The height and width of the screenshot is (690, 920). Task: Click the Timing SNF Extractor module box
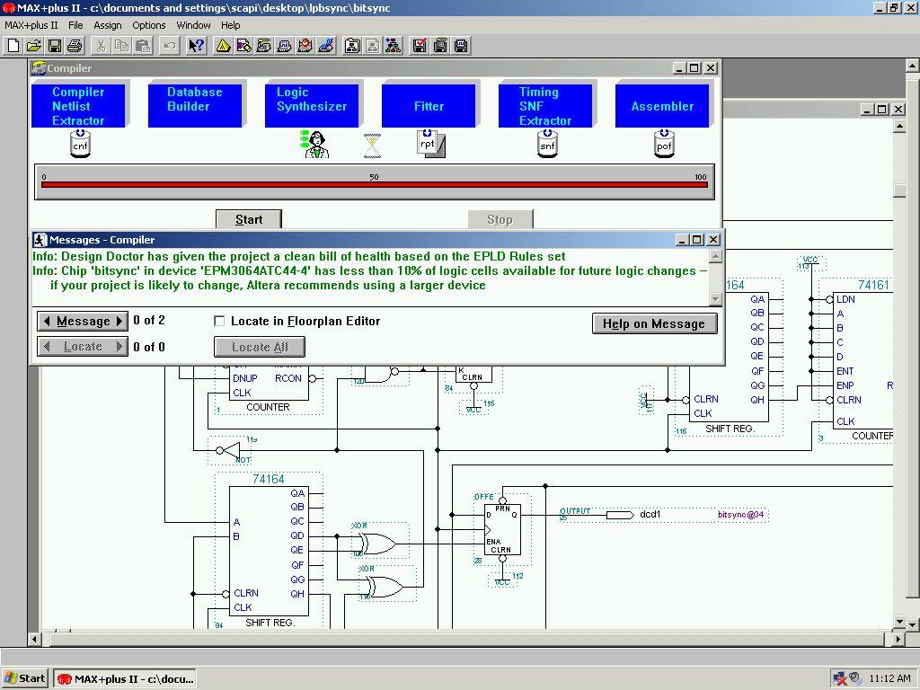coord(545,106)
